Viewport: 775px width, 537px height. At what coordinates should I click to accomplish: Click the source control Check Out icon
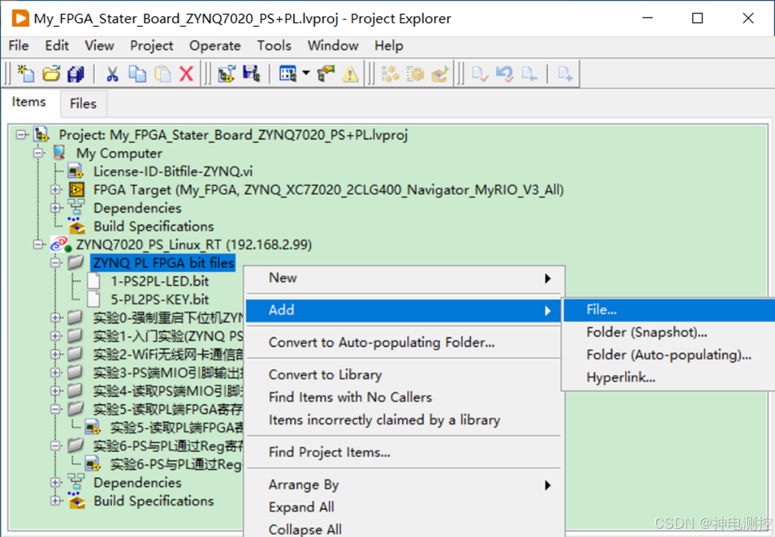[529, 74]
